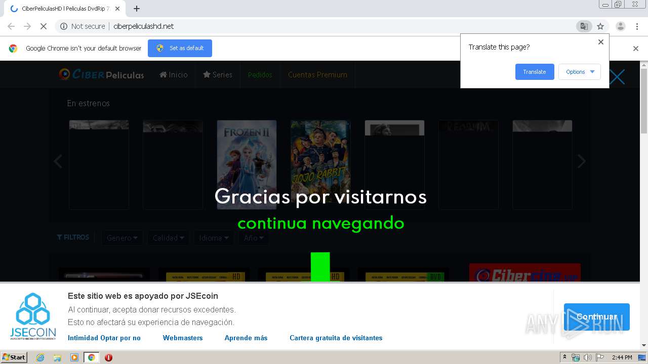Go to the Inicio menu item
The image size is (648, 364).
point(174,75)
